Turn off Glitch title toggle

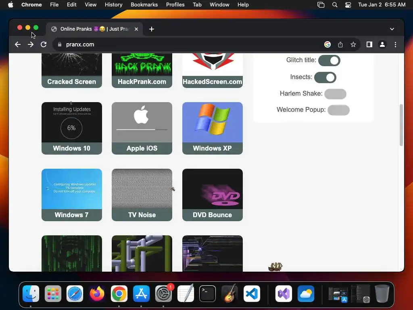pyautogui.click(x=329, y=61)
